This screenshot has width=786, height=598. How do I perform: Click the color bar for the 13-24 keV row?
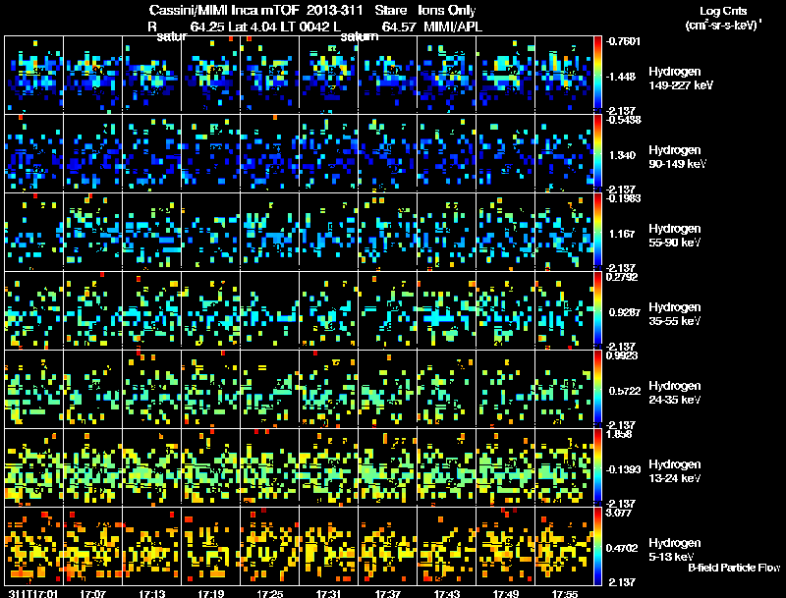point(597,467)
